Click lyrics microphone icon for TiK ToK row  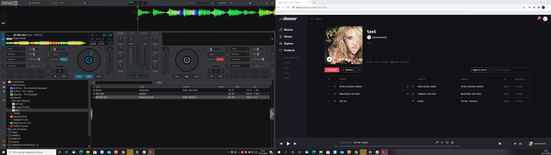413,101
